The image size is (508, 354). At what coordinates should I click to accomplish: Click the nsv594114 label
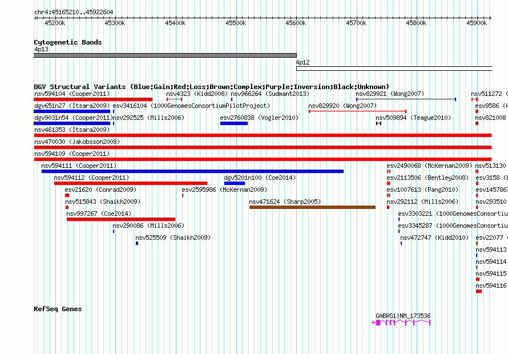[x=491, y=262]
